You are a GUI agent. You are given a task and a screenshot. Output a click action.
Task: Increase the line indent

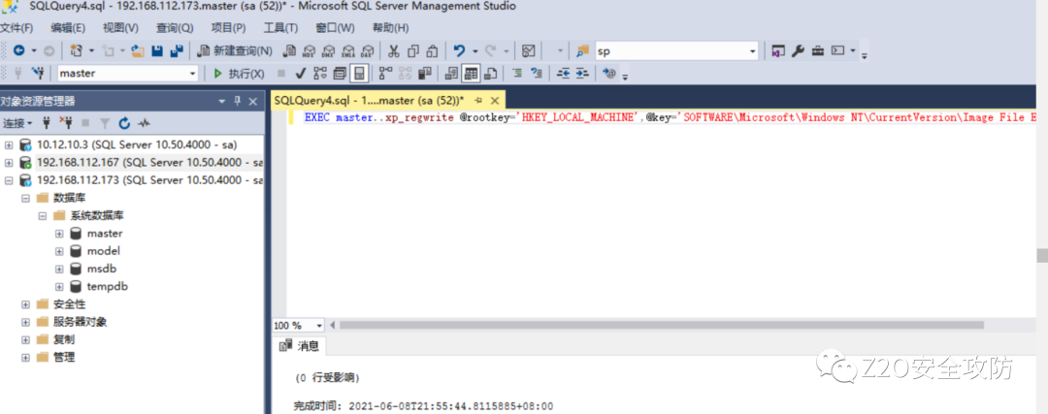pos(582,73)
